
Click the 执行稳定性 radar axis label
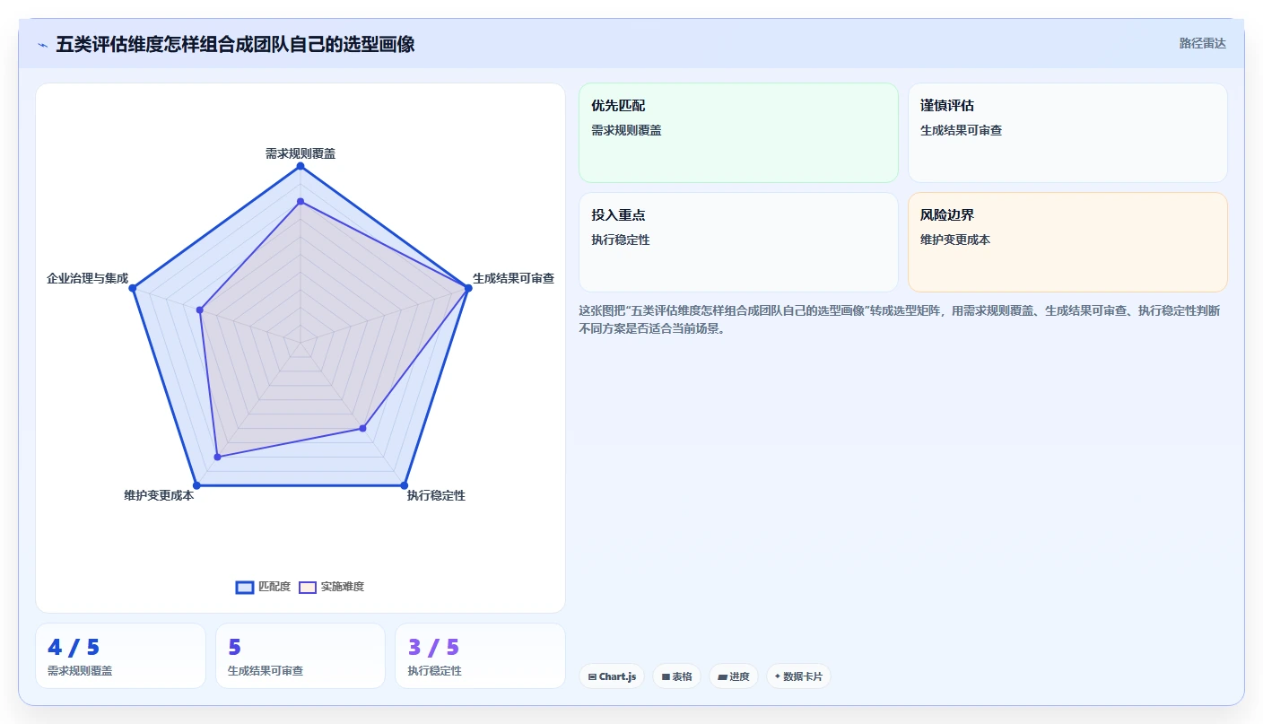click(436, 495)
